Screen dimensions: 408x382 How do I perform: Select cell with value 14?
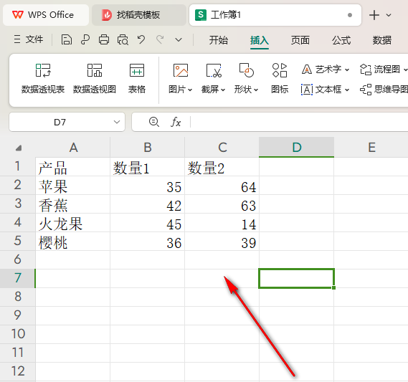[x=222, y=223]
